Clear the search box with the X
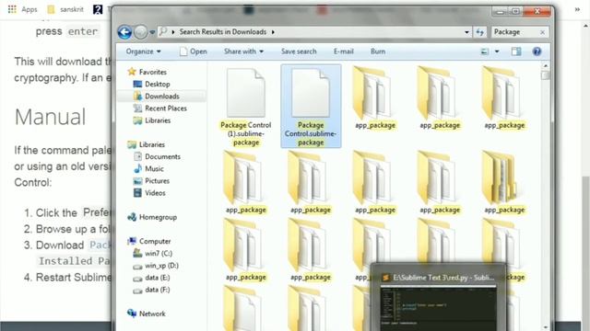 pos(542,32)
